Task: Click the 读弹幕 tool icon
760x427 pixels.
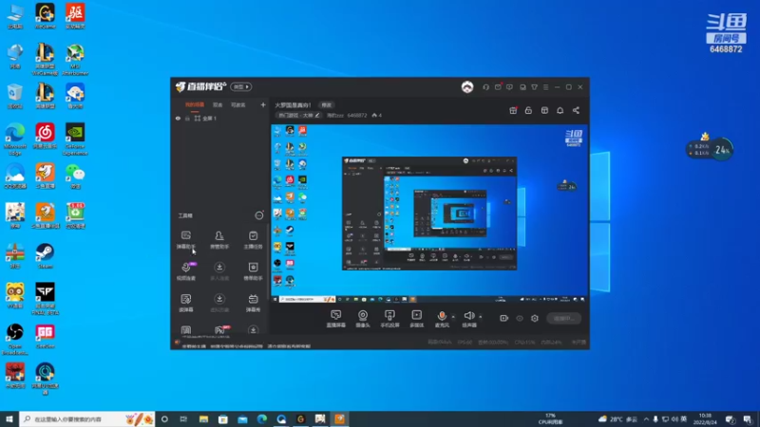Action: click(x=185, y=303)
